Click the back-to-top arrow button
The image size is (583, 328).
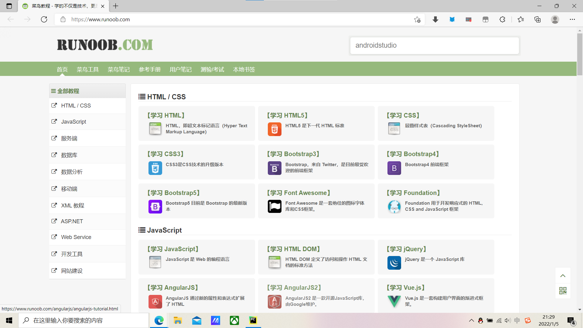[x=563, y=275]
